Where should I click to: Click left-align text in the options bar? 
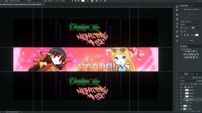coord(73,1)
